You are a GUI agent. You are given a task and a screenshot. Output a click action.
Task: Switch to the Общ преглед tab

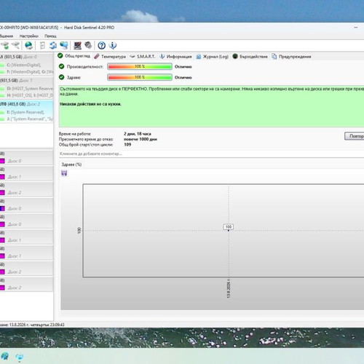tap(74, 56)
